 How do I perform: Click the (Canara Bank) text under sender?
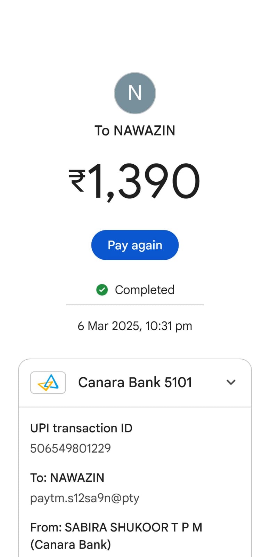point(71,544)
